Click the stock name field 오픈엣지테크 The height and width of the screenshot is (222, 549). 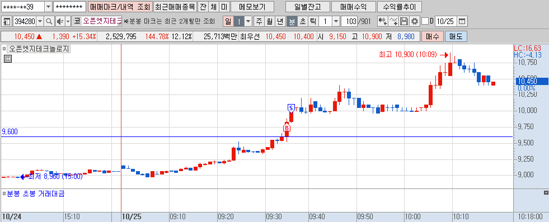point(102,21)
